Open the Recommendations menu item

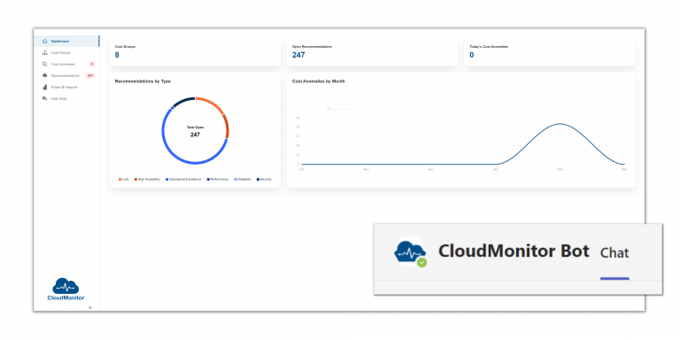point(66,75)
